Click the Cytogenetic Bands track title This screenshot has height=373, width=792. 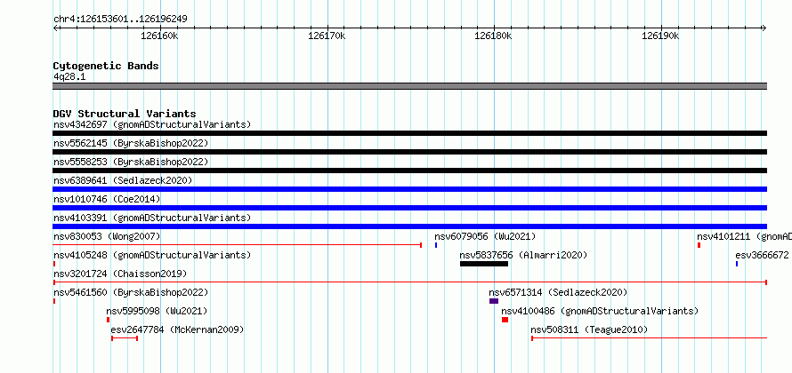[x=106, y=66]
